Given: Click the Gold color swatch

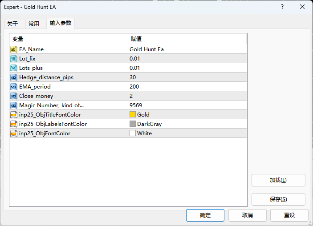Looking at the screenshot, I should point(133,114).
